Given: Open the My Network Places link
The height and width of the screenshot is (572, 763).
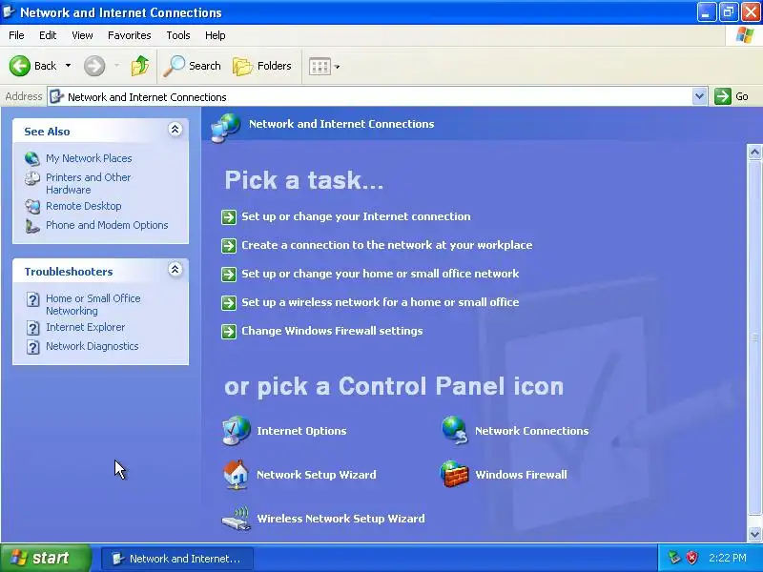Looking at the screenshot, I should (x=89, y=158).
